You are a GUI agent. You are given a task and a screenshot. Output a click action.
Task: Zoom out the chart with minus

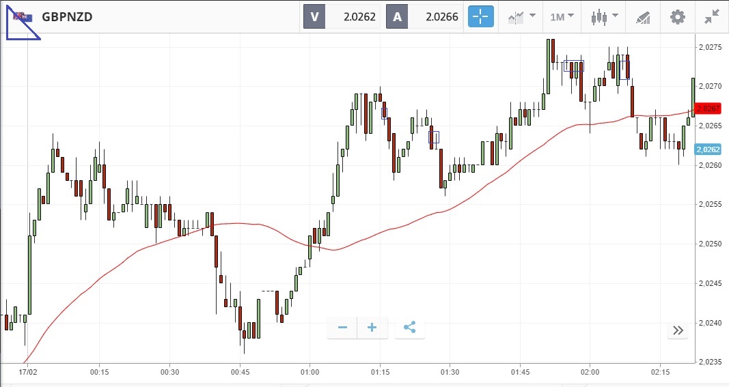click(342, 328)
